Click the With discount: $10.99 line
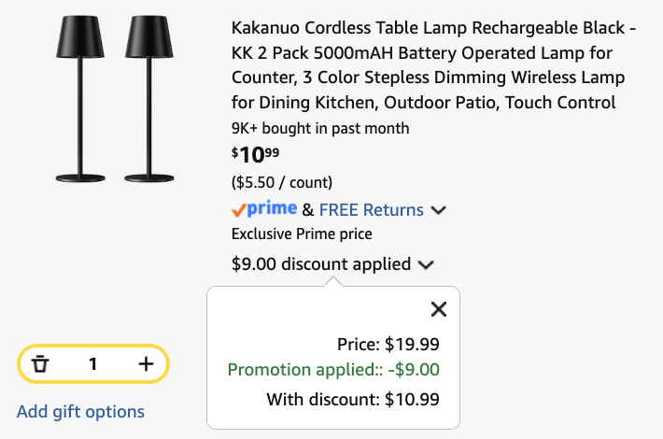The image size is (663, 439). [x=353, y=399]
